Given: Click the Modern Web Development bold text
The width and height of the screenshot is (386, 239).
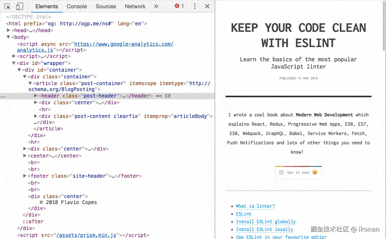Looking at the screenshot, I should [324, 115].
